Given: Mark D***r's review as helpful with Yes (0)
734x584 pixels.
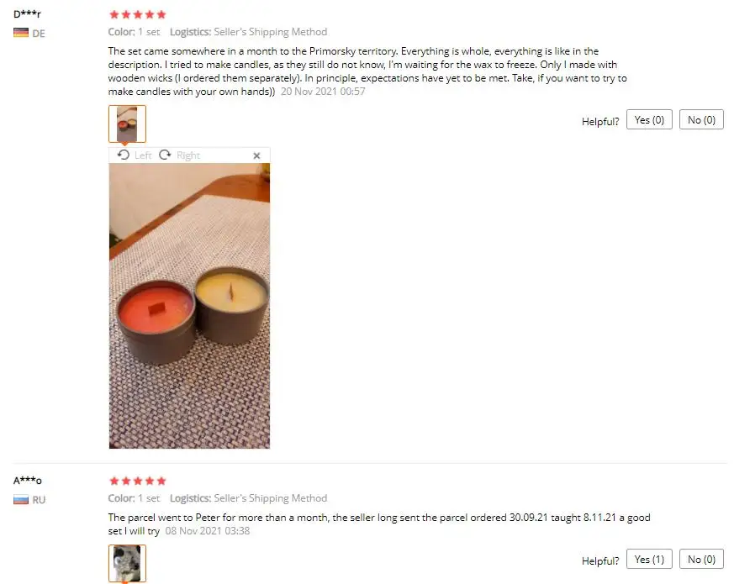Looking at the screenshot, I should (x=649, y=120).
